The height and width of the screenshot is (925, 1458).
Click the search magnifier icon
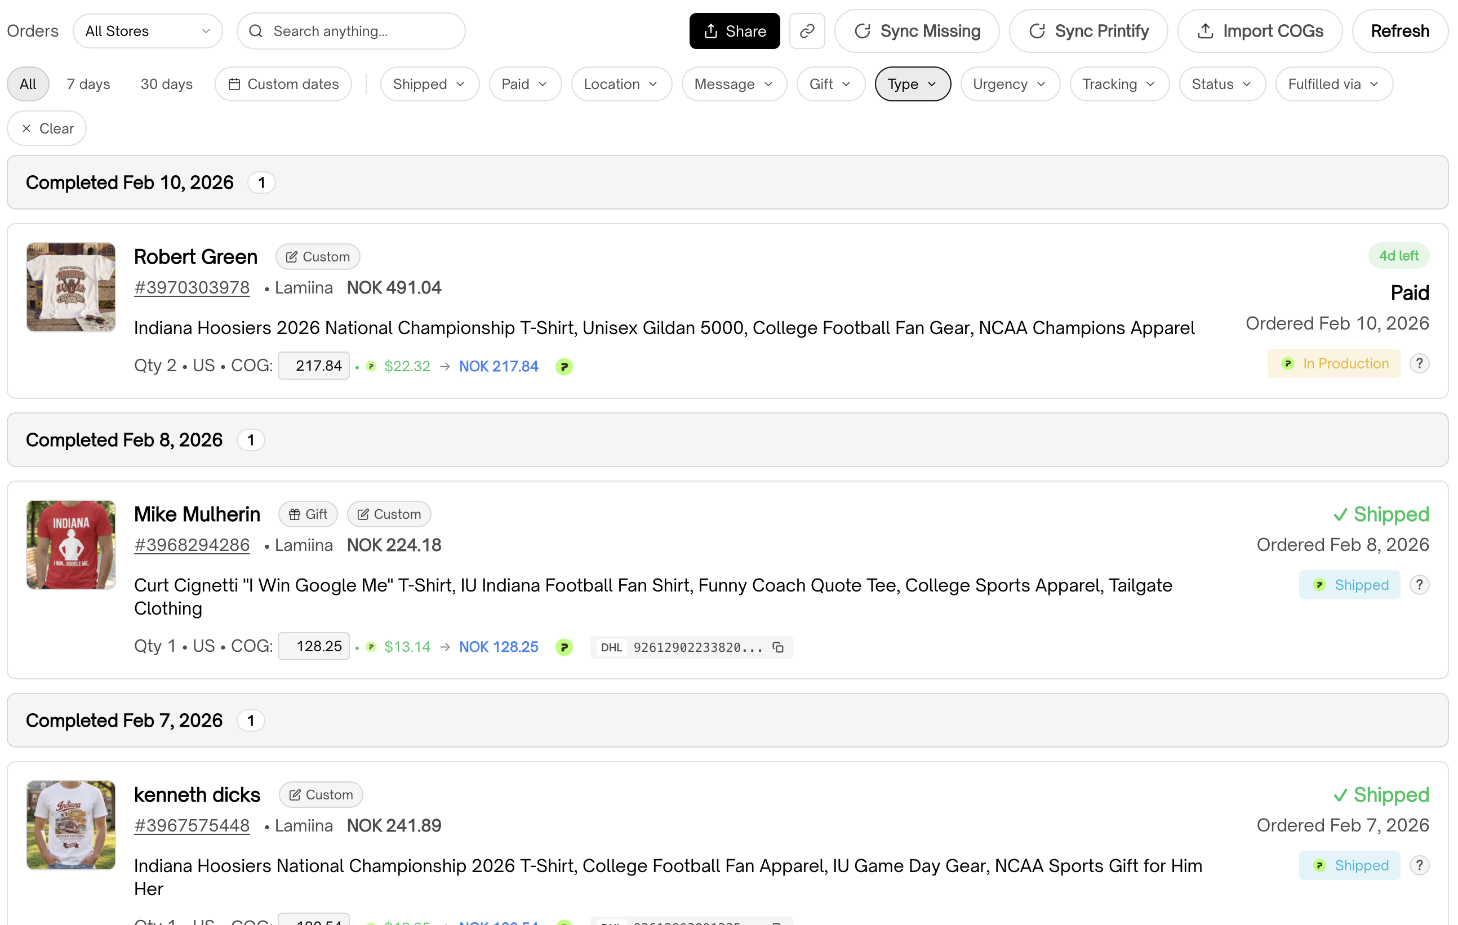(x=256, y=31)
